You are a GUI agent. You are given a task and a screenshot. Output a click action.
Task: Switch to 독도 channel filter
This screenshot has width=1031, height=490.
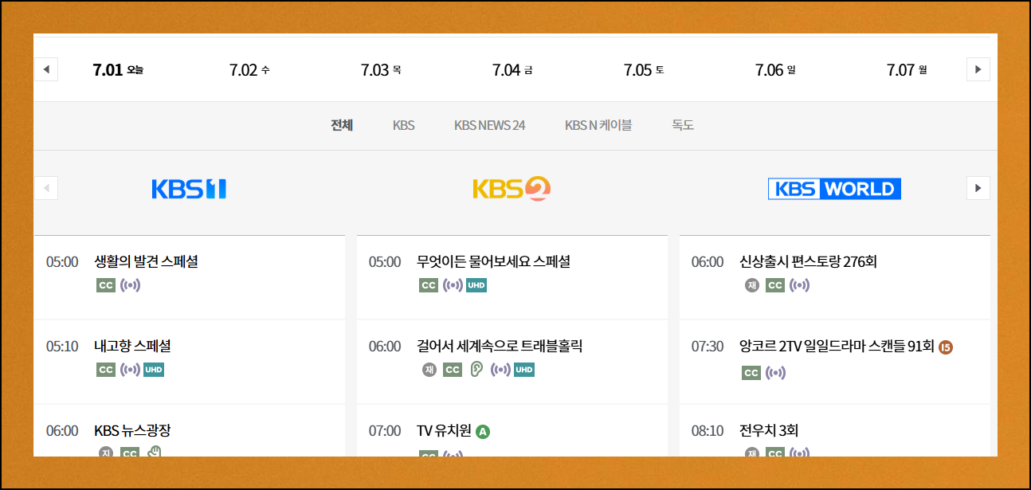(x=683, y=125)
